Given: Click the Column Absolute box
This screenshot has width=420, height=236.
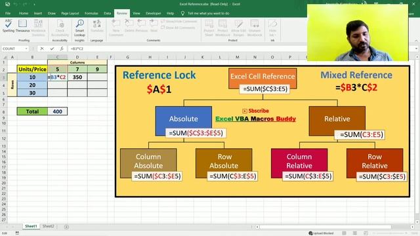Looking at the screenshot, I should pyautogui.click(x=148, y=161).
